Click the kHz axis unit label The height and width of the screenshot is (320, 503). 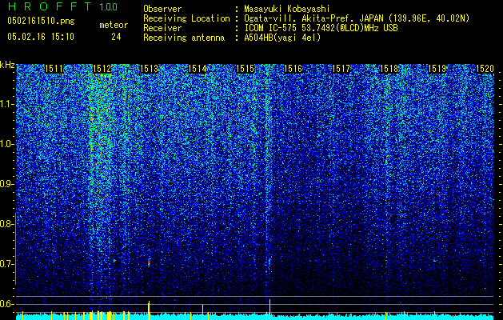[x=7, y=65]
